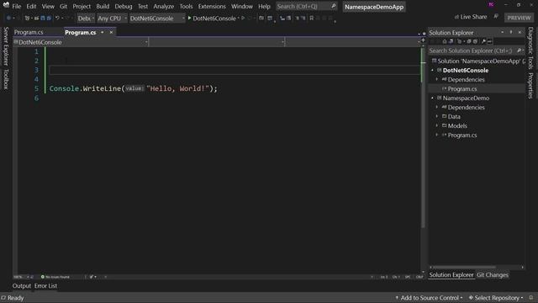Viewport: 538px width, 303px height.
Task: Select Solution 'NamespaceDemoApp' node
Action: (478, 61)
